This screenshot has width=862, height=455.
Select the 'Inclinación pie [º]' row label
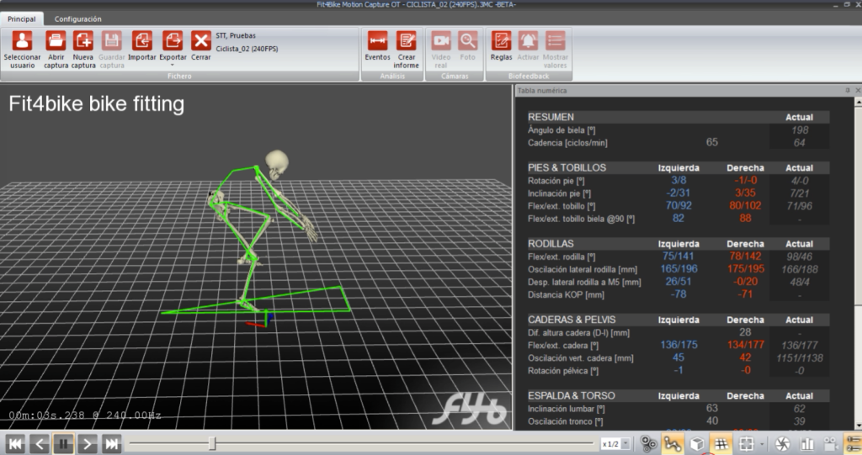559,193
